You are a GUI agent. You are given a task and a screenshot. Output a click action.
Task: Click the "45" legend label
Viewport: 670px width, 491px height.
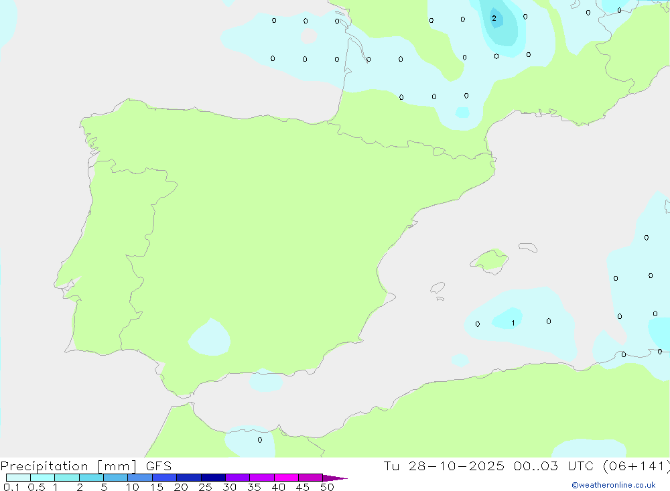click(x=303, y=487)
